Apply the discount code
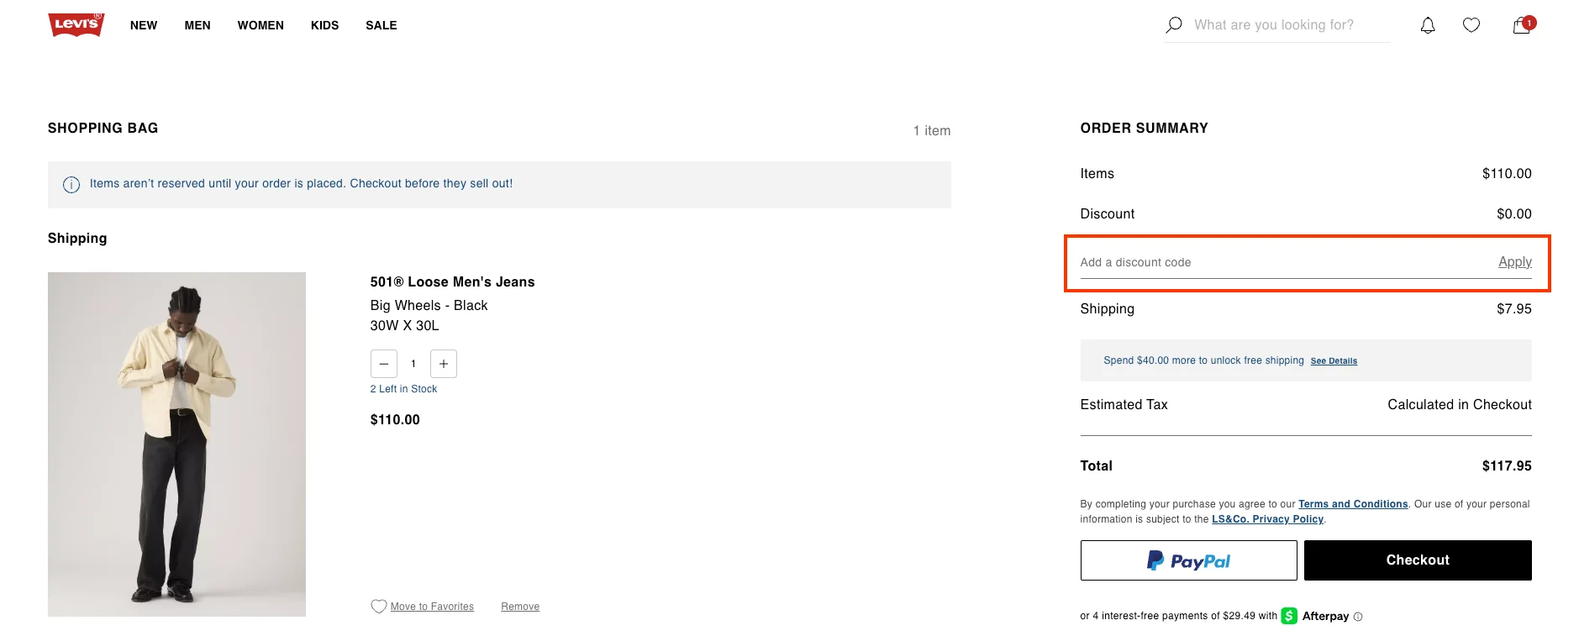Image resolution: width=1579 pixels, height=636 pixels. pyautogui.click(x=1514, y=262)
